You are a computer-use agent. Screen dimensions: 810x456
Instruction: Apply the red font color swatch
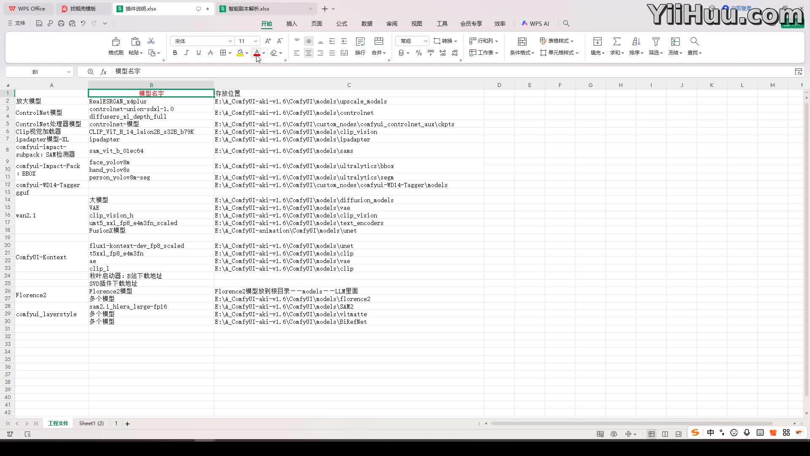[256, 53]
